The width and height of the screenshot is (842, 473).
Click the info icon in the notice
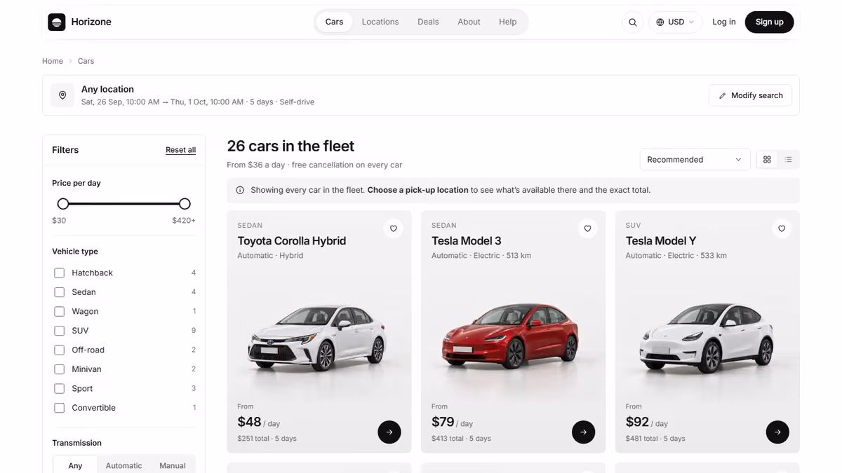pos(240,190)
